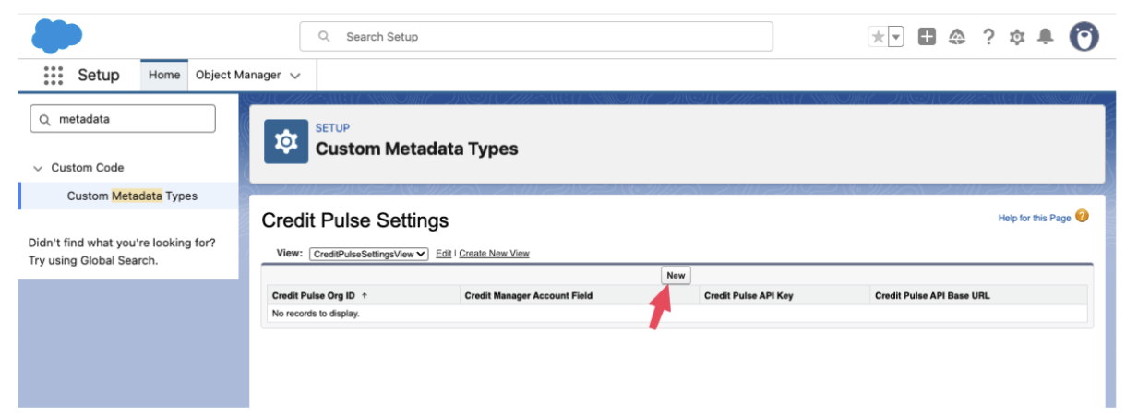1126x416 pixels.
Task: Expand the favorites list dropdown arrow
Action: [896, 37]
